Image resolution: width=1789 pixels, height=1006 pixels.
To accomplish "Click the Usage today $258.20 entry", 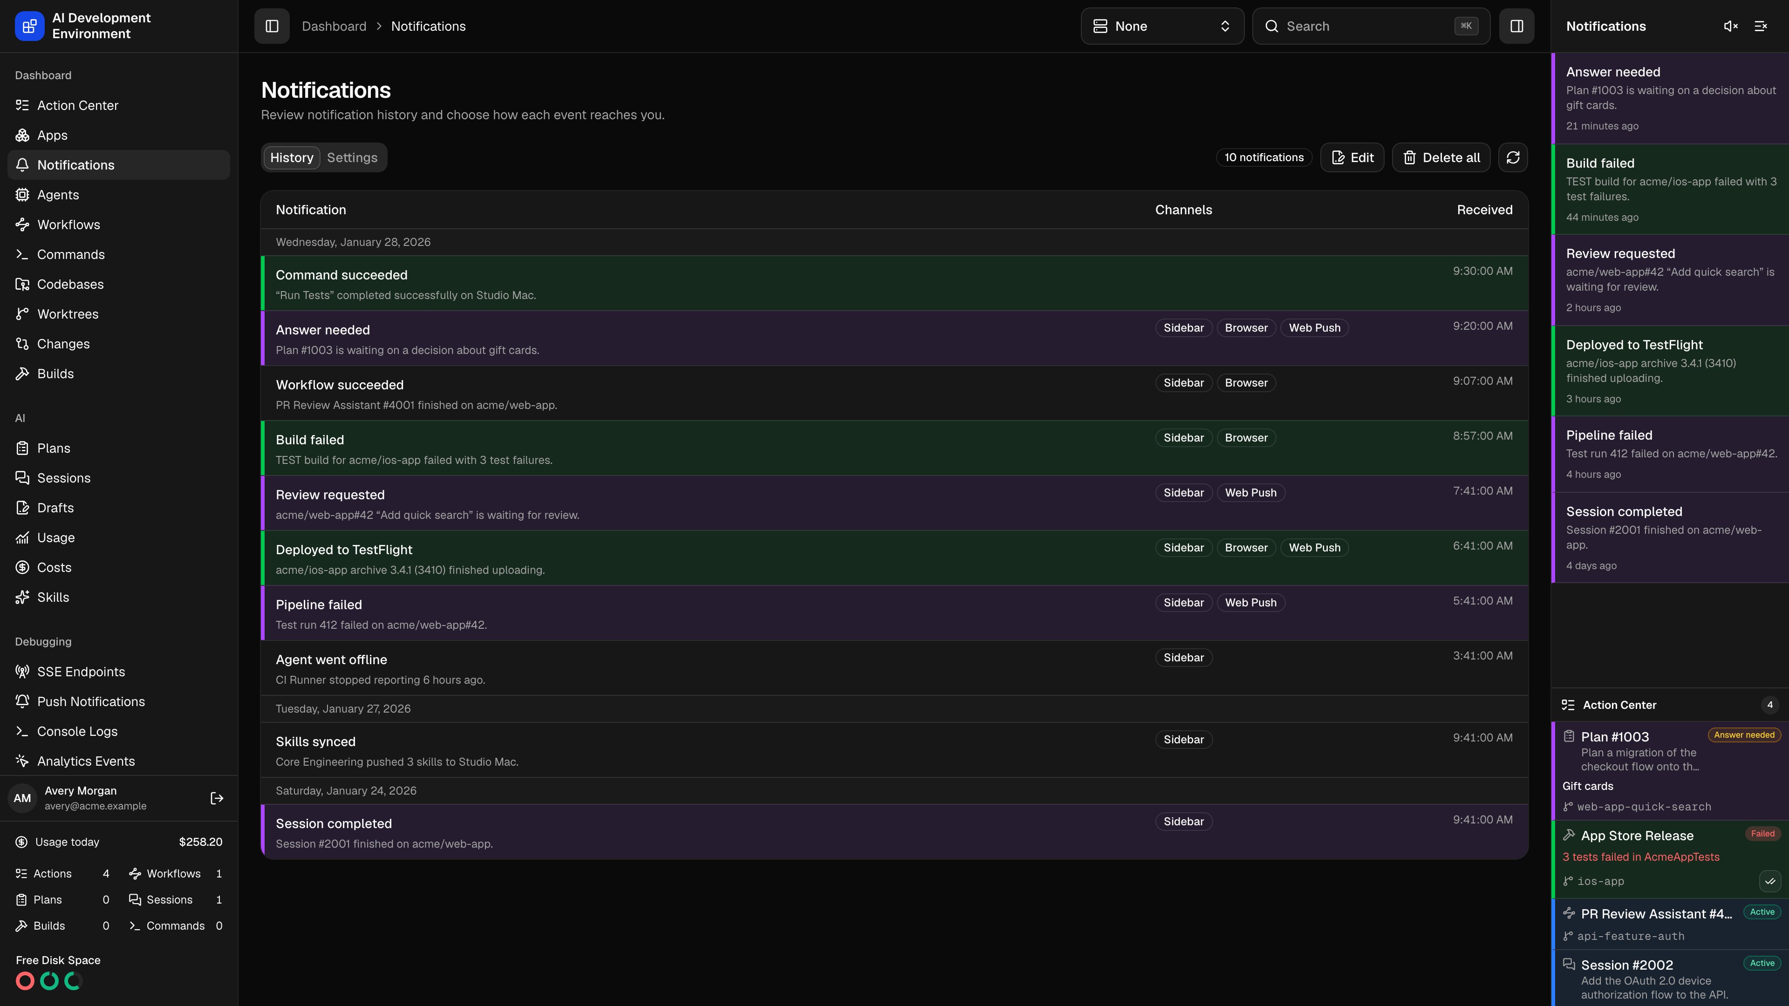I will tap(119, 842).
